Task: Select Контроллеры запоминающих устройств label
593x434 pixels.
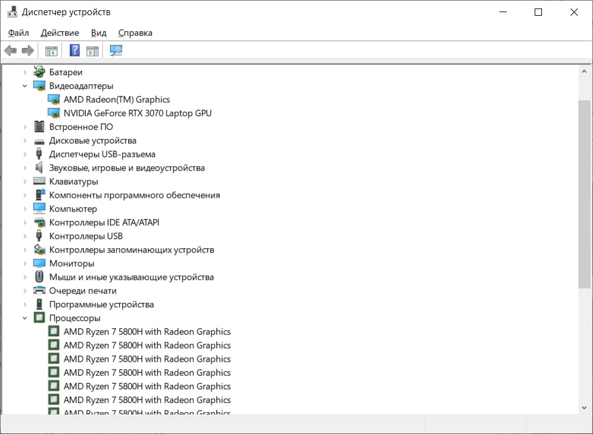Action: [x=132, y=249]
